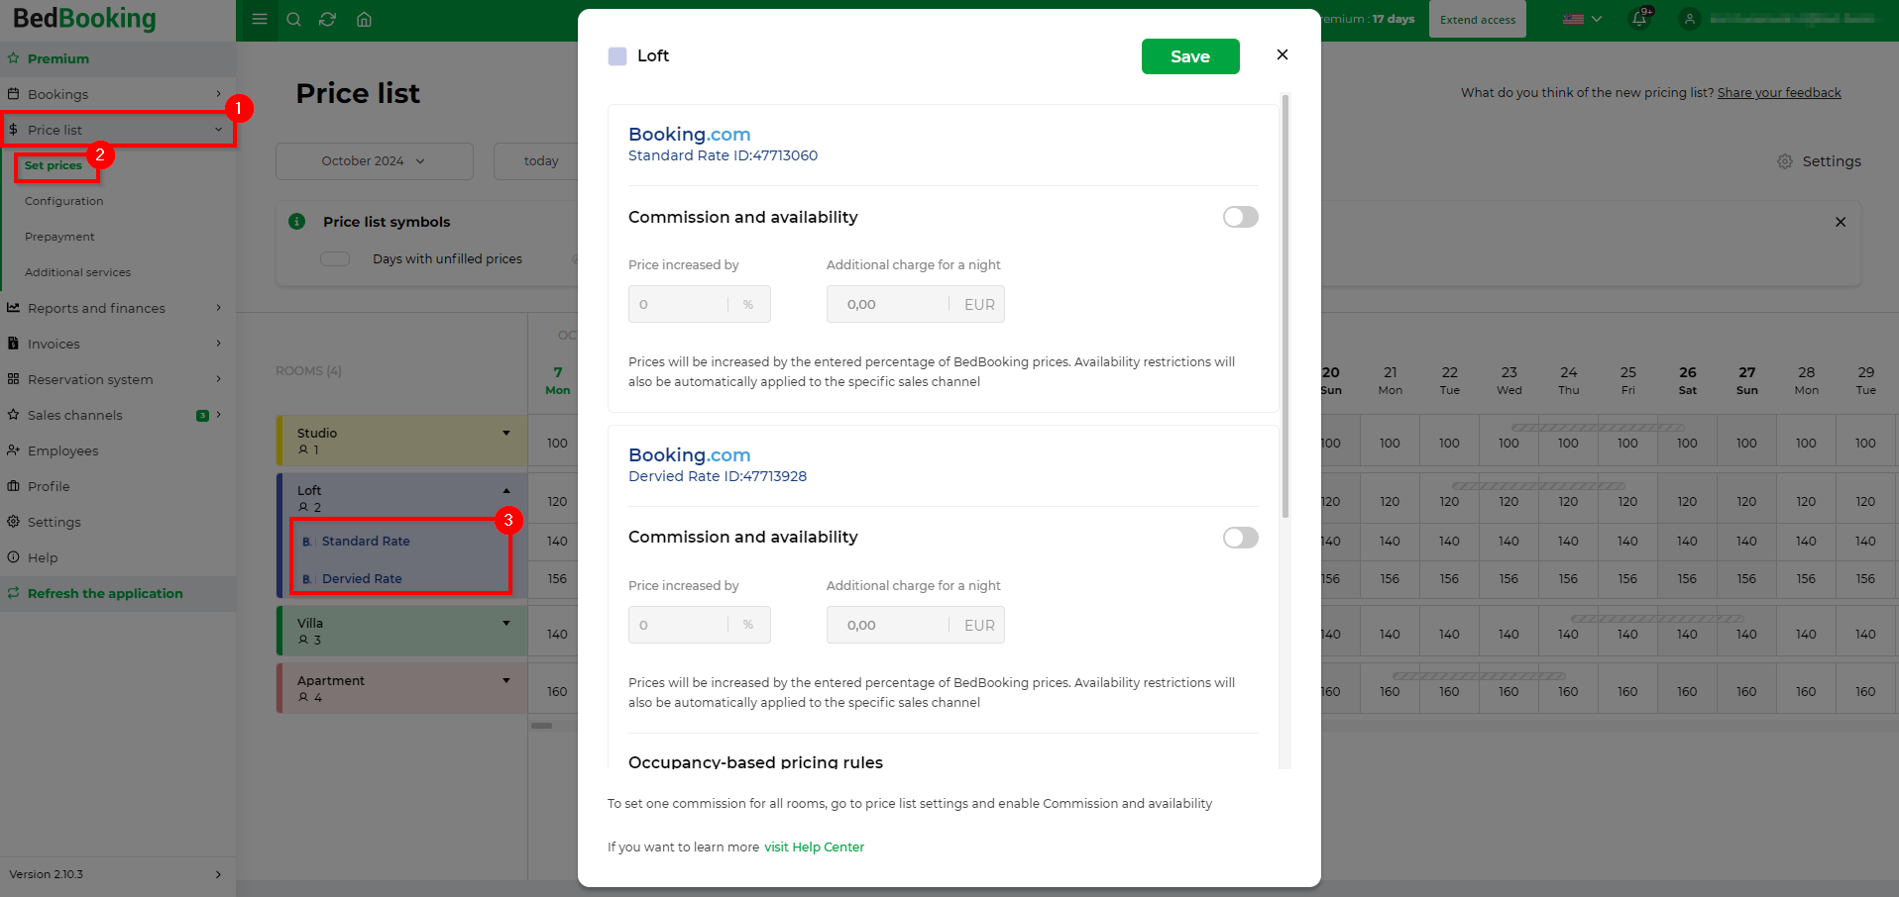Click the search magnifier icon
Screen dimensions: 1899x897
point(293,19)
